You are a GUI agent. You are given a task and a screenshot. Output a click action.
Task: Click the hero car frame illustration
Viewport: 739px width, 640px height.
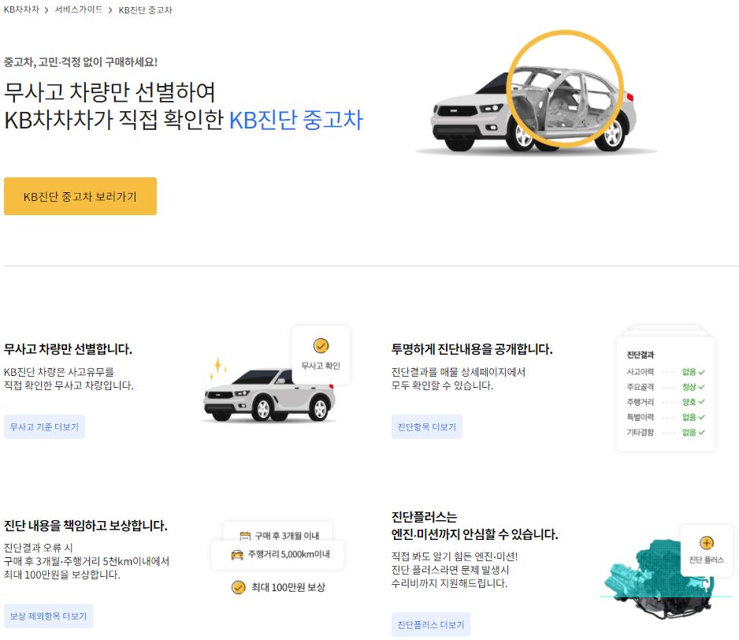pos(536,95)
